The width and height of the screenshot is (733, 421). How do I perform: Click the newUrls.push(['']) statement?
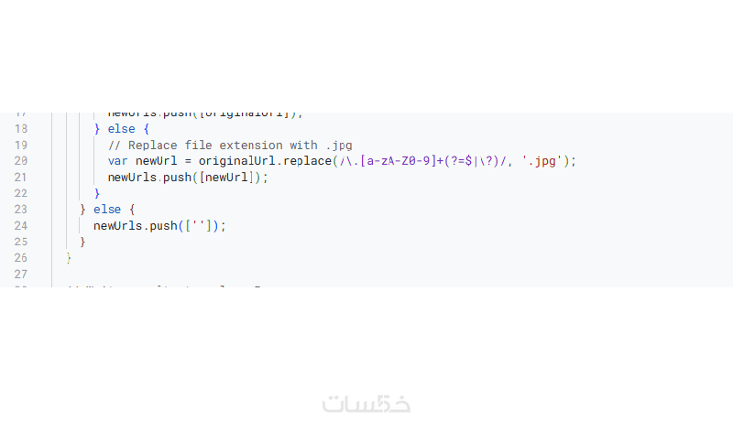pyautogui.click(x=159, y=225)
